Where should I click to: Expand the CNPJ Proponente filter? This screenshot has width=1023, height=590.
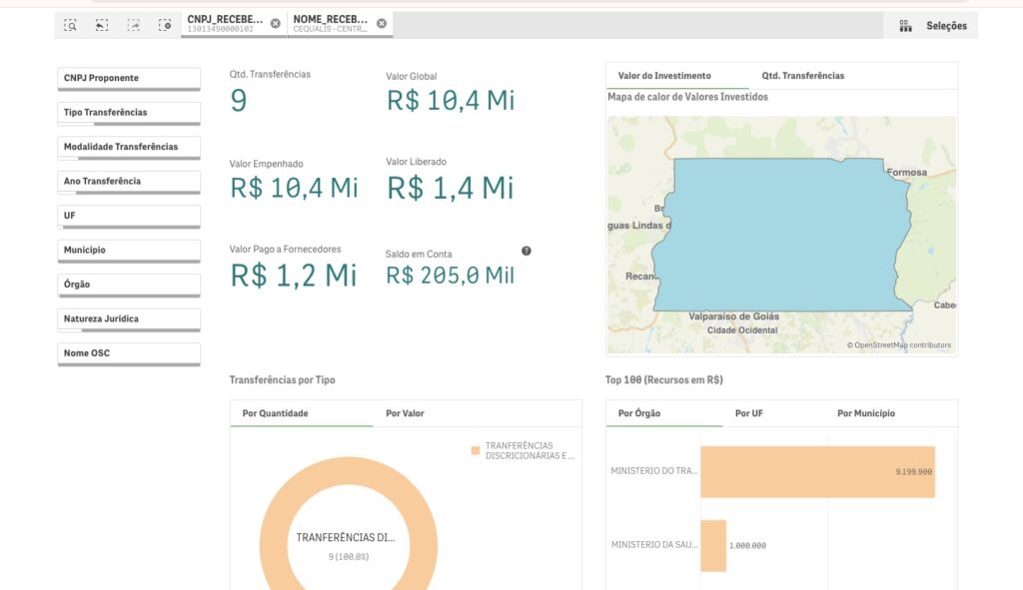pyautogui.click(x=129, y=78)
